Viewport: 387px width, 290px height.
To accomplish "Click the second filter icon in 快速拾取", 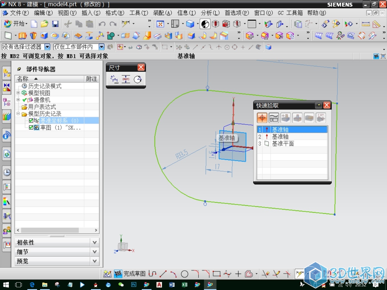I will 274,118.
